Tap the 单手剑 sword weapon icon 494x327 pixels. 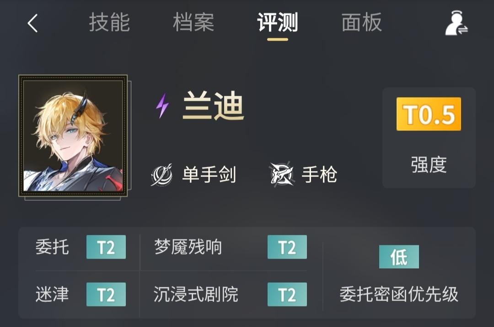(161, 175)
